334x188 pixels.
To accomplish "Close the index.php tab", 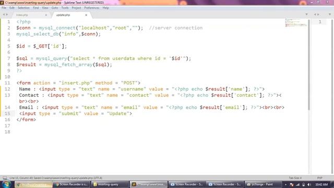I will 46,15.
